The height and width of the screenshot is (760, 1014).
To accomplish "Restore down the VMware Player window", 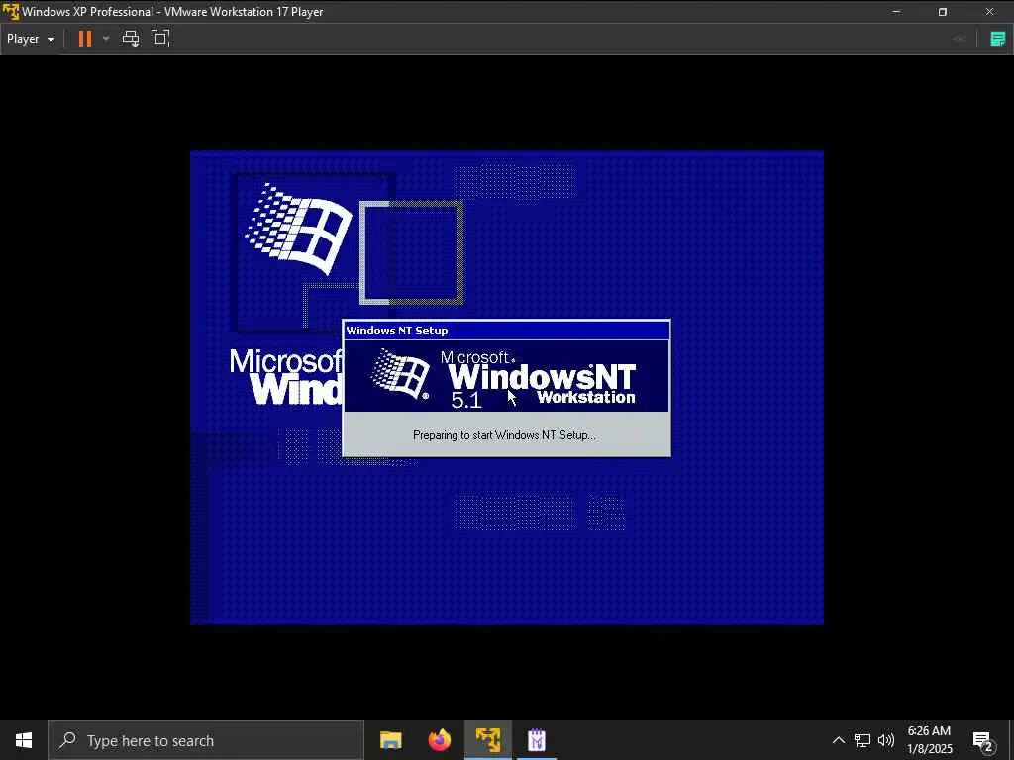I will [x=943, y=12].
